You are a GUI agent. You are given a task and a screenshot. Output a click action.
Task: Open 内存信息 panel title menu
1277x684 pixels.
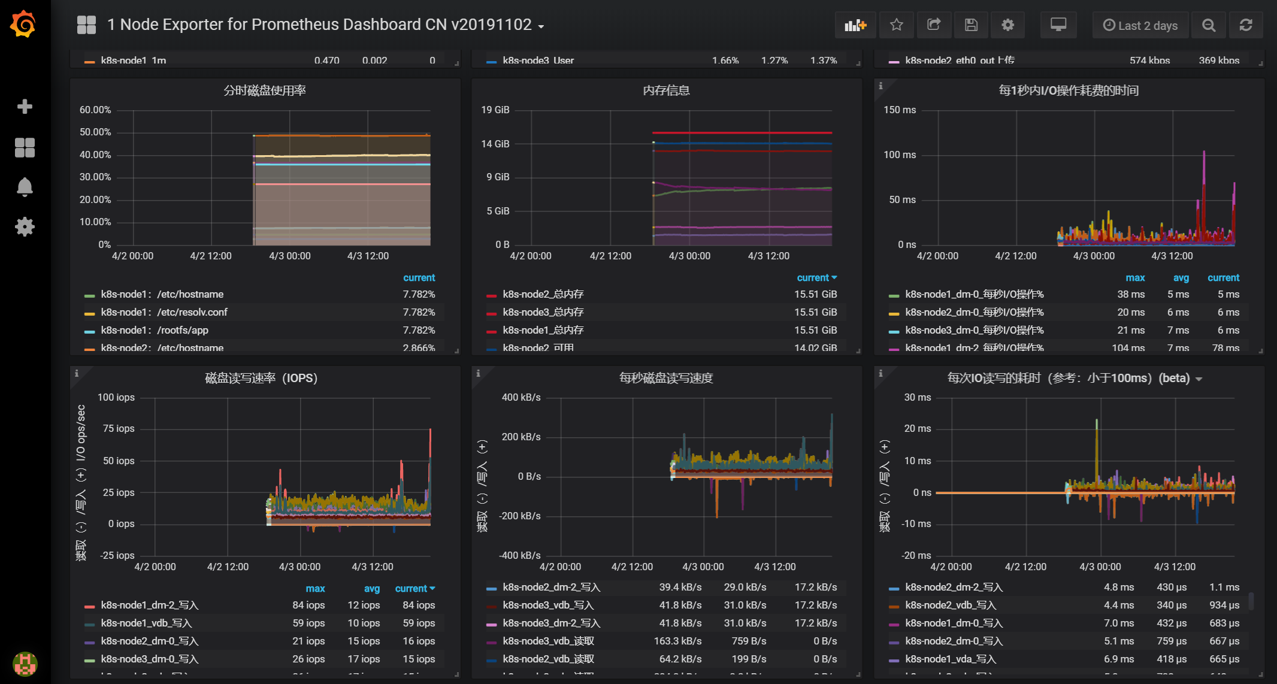pyautogui.click(x=666, y=90)
